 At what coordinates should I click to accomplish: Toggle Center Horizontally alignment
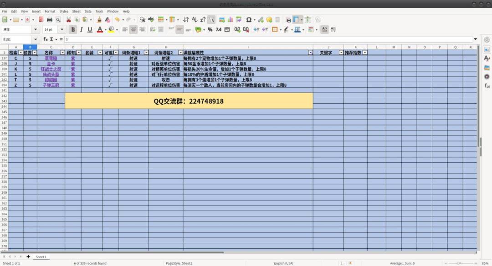133,30
